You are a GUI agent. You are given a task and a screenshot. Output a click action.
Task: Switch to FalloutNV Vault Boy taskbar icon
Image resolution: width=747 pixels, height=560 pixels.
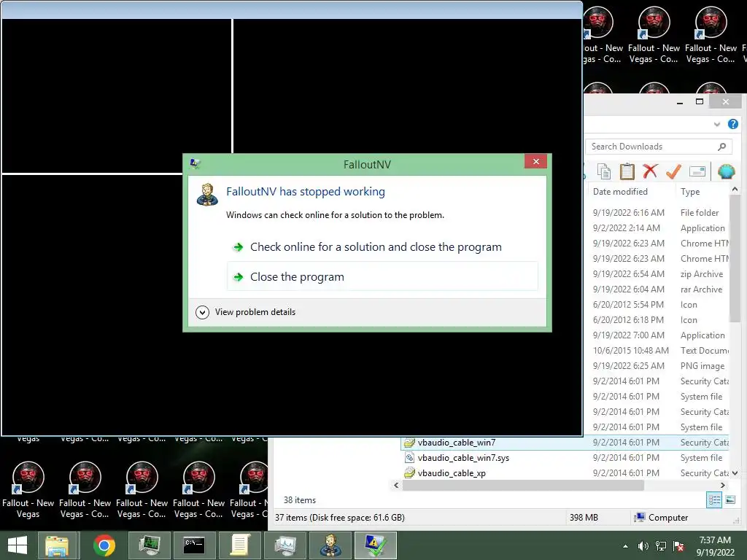(x=330, y=545)
